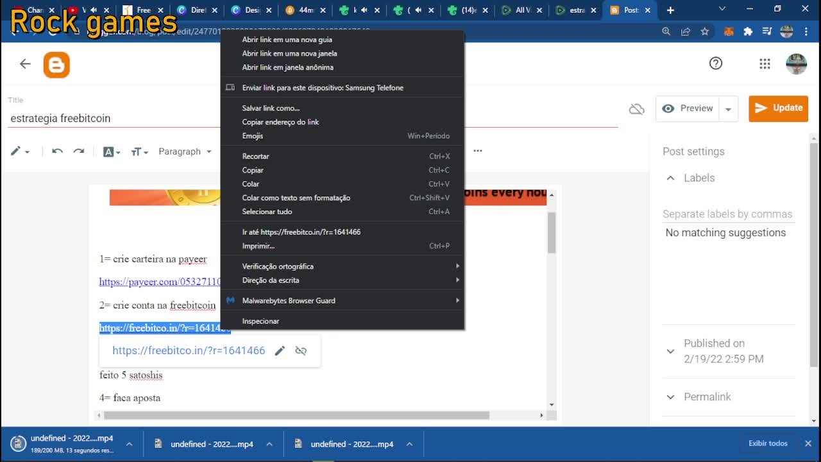Viewport: 821px width, 462px height.
Task: Choose 'Abrir link em uma nova janela'
Action: [342, 53]
